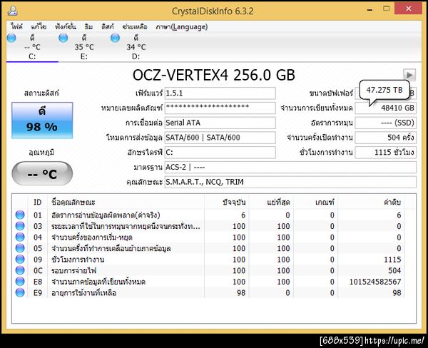Minimize the CrystalDiskInfo window

[x=370, y=9]
